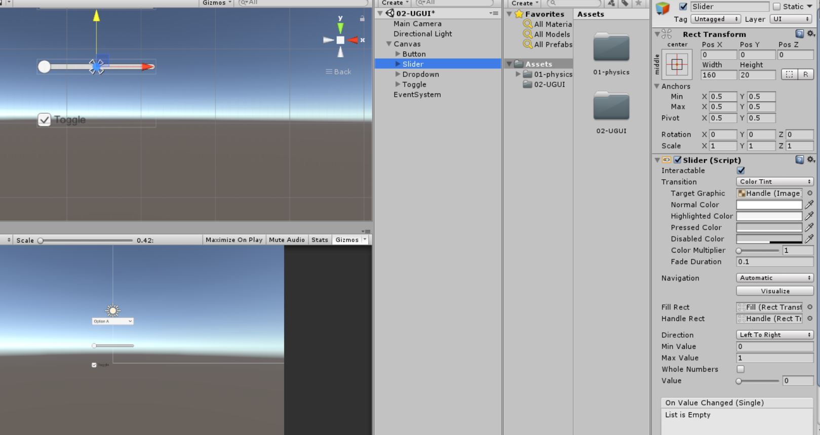Select the All Prefabs favorite search
Screen dimensions: 820x435
tap(548, 45)
